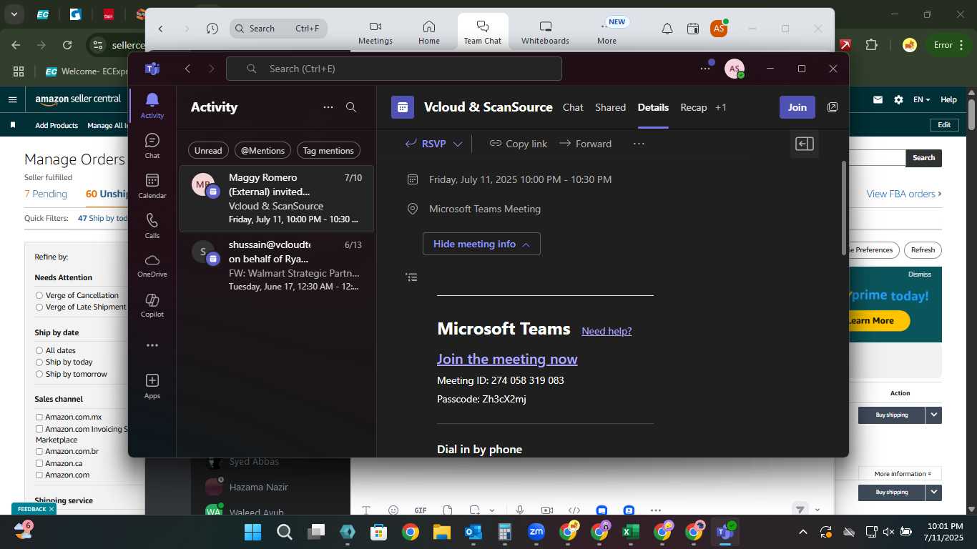Screen dimensions: 977x549
Task: Check Amazon.com.mx sales channel checkbox
Action: click(39, 417)
